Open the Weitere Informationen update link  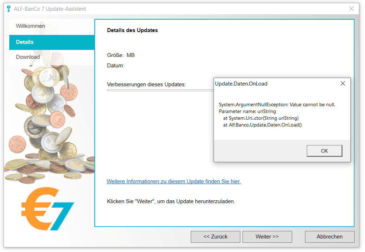[174, 181]
